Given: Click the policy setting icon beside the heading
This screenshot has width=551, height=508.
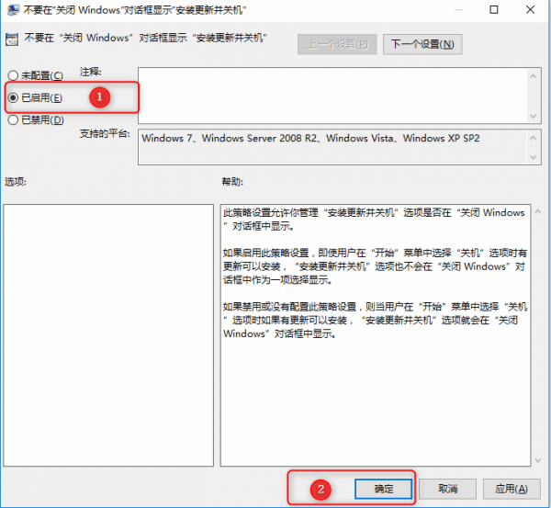Looking at the screenshot, I should click(12, 43).
